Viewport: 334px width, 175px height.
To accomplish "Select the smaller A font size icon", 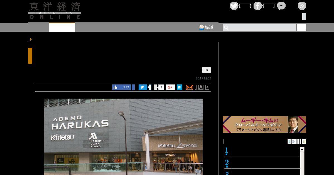I will (207, 87).
